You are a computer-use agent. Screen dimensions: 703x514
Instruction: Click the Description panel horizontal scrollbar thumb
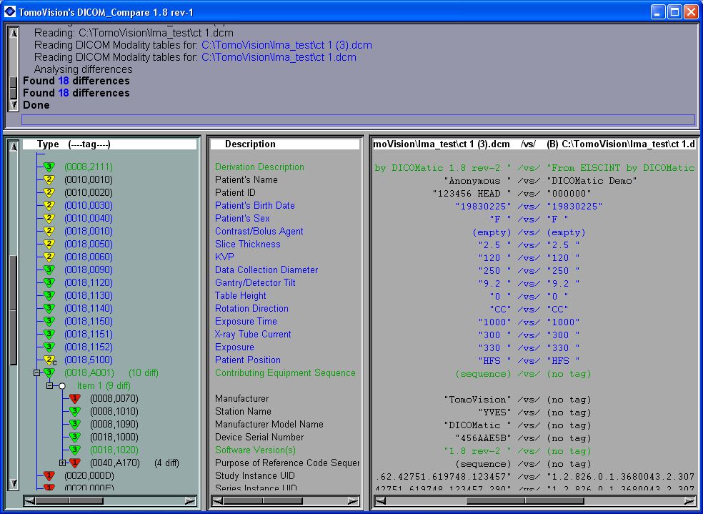click(263, 501)
